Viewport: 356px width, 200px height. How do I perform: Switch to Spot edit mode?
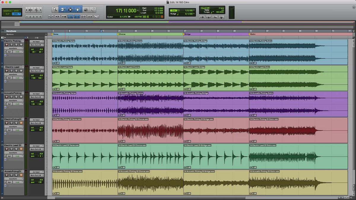point(16,10)
